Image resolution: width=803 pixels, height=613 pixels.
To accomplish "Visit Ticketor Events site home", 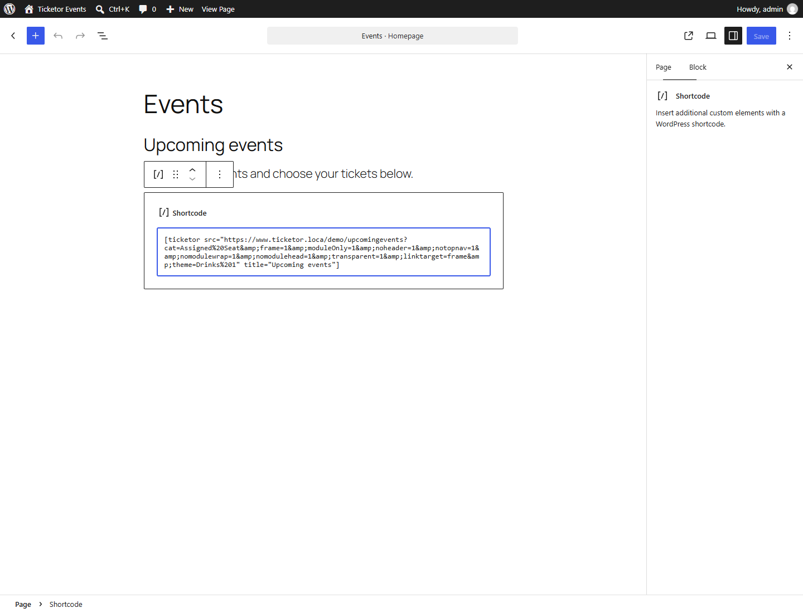I will (55, 9).
